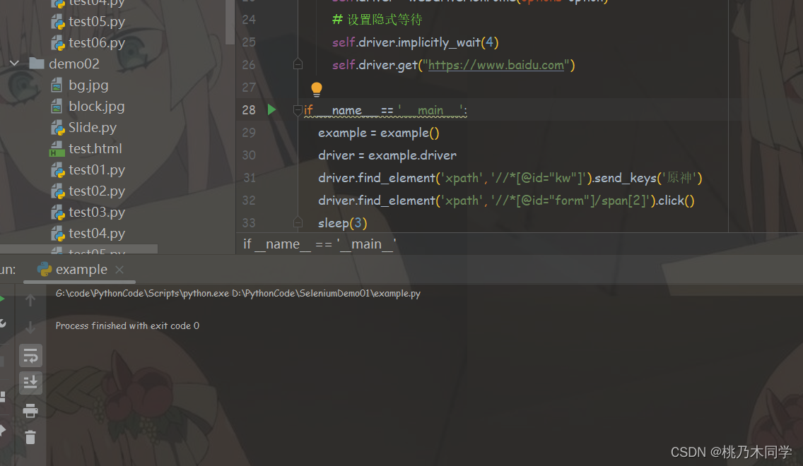Close the example run tab
803x466 pixels.
pyautogui.click(x=119, y=270)
